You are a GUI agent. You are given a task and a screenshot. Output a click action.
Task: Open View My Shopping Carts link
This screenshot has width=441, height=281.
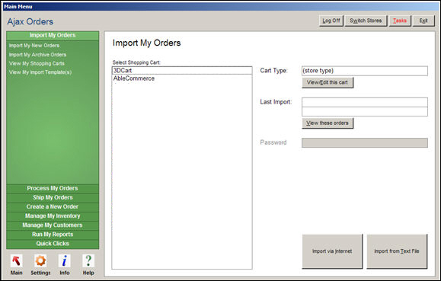37,63
